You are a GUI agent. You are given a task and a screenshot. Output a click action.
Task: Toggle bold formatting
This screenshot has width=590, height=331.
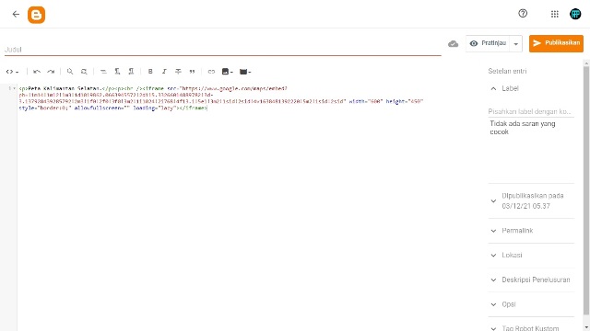pos(150,72)
